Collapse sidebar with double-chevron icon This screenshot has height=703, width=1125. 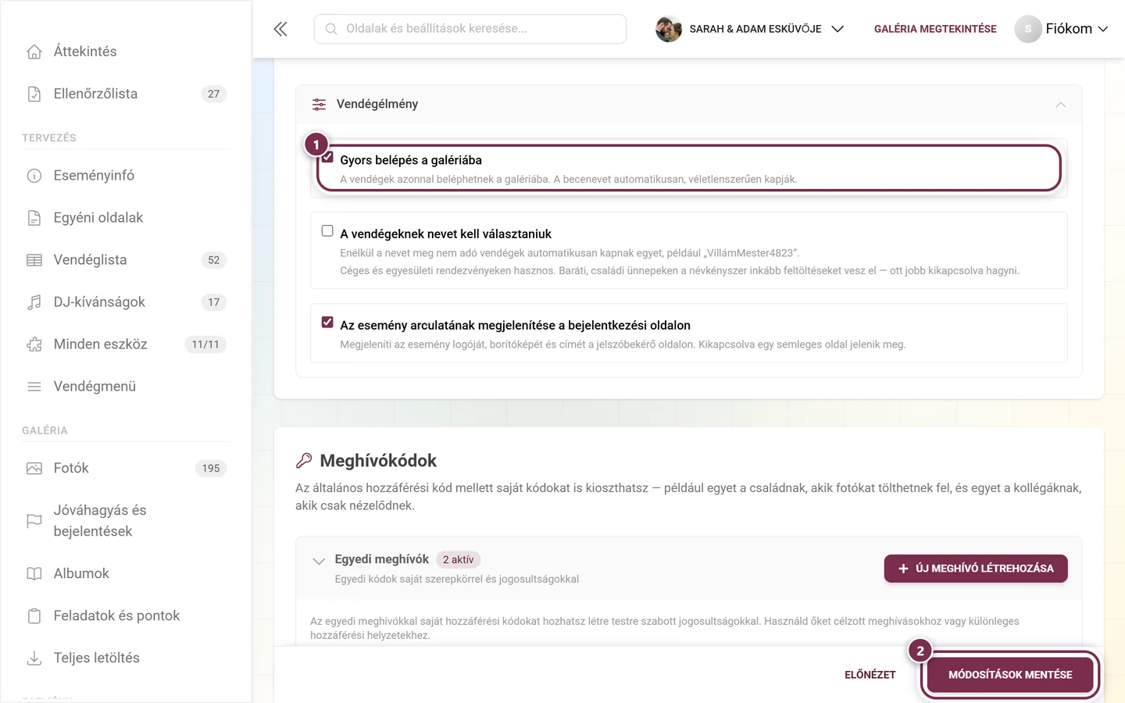(280, 29)
